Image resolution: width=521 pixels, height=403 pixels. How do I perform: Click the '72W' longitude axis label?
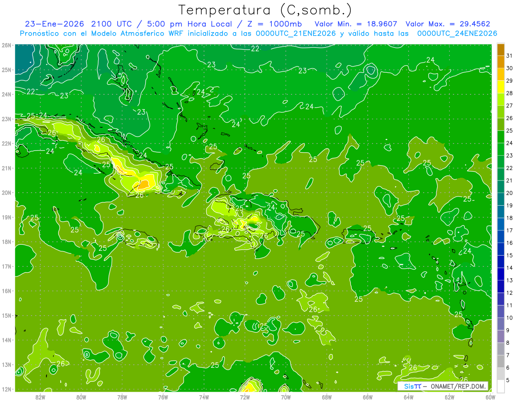[x=245, y=397]
